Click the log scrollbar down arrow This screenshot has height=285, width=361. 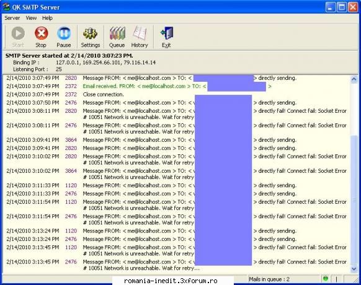(354, 269)
